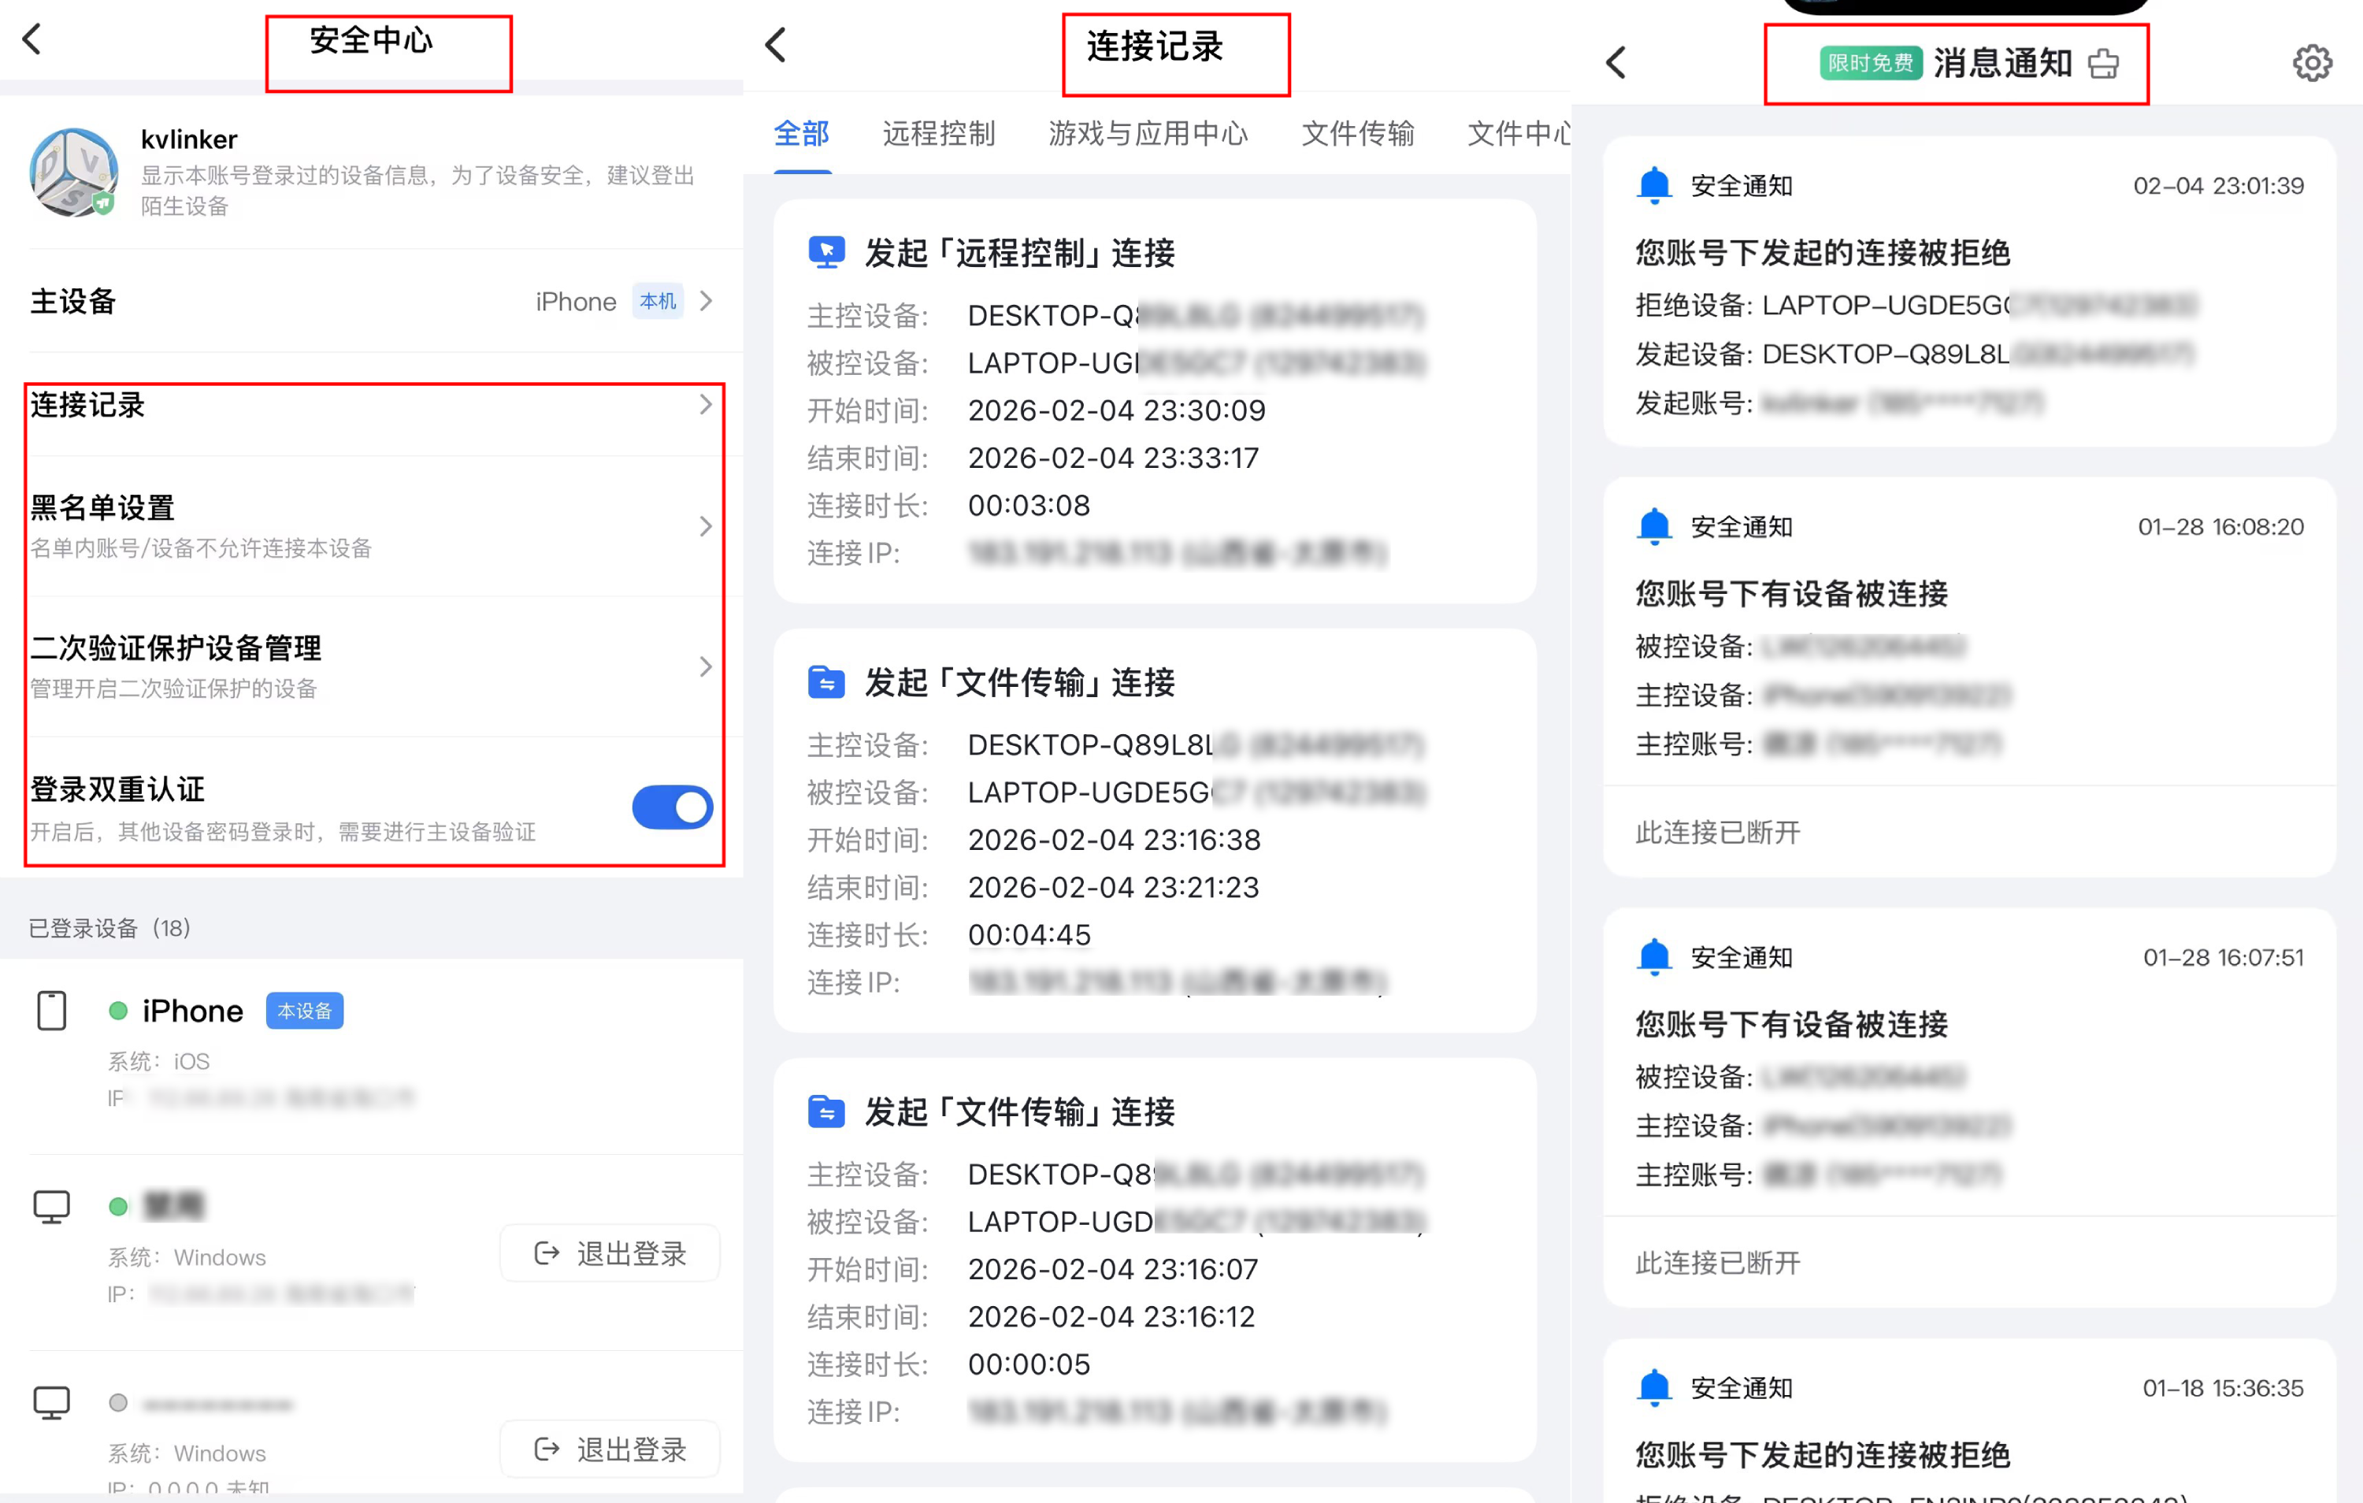Image resolution: width=2363 pixels, height=1503 pixels.
Task: Switch to 远程控制 tab
Action: (938, 133)
